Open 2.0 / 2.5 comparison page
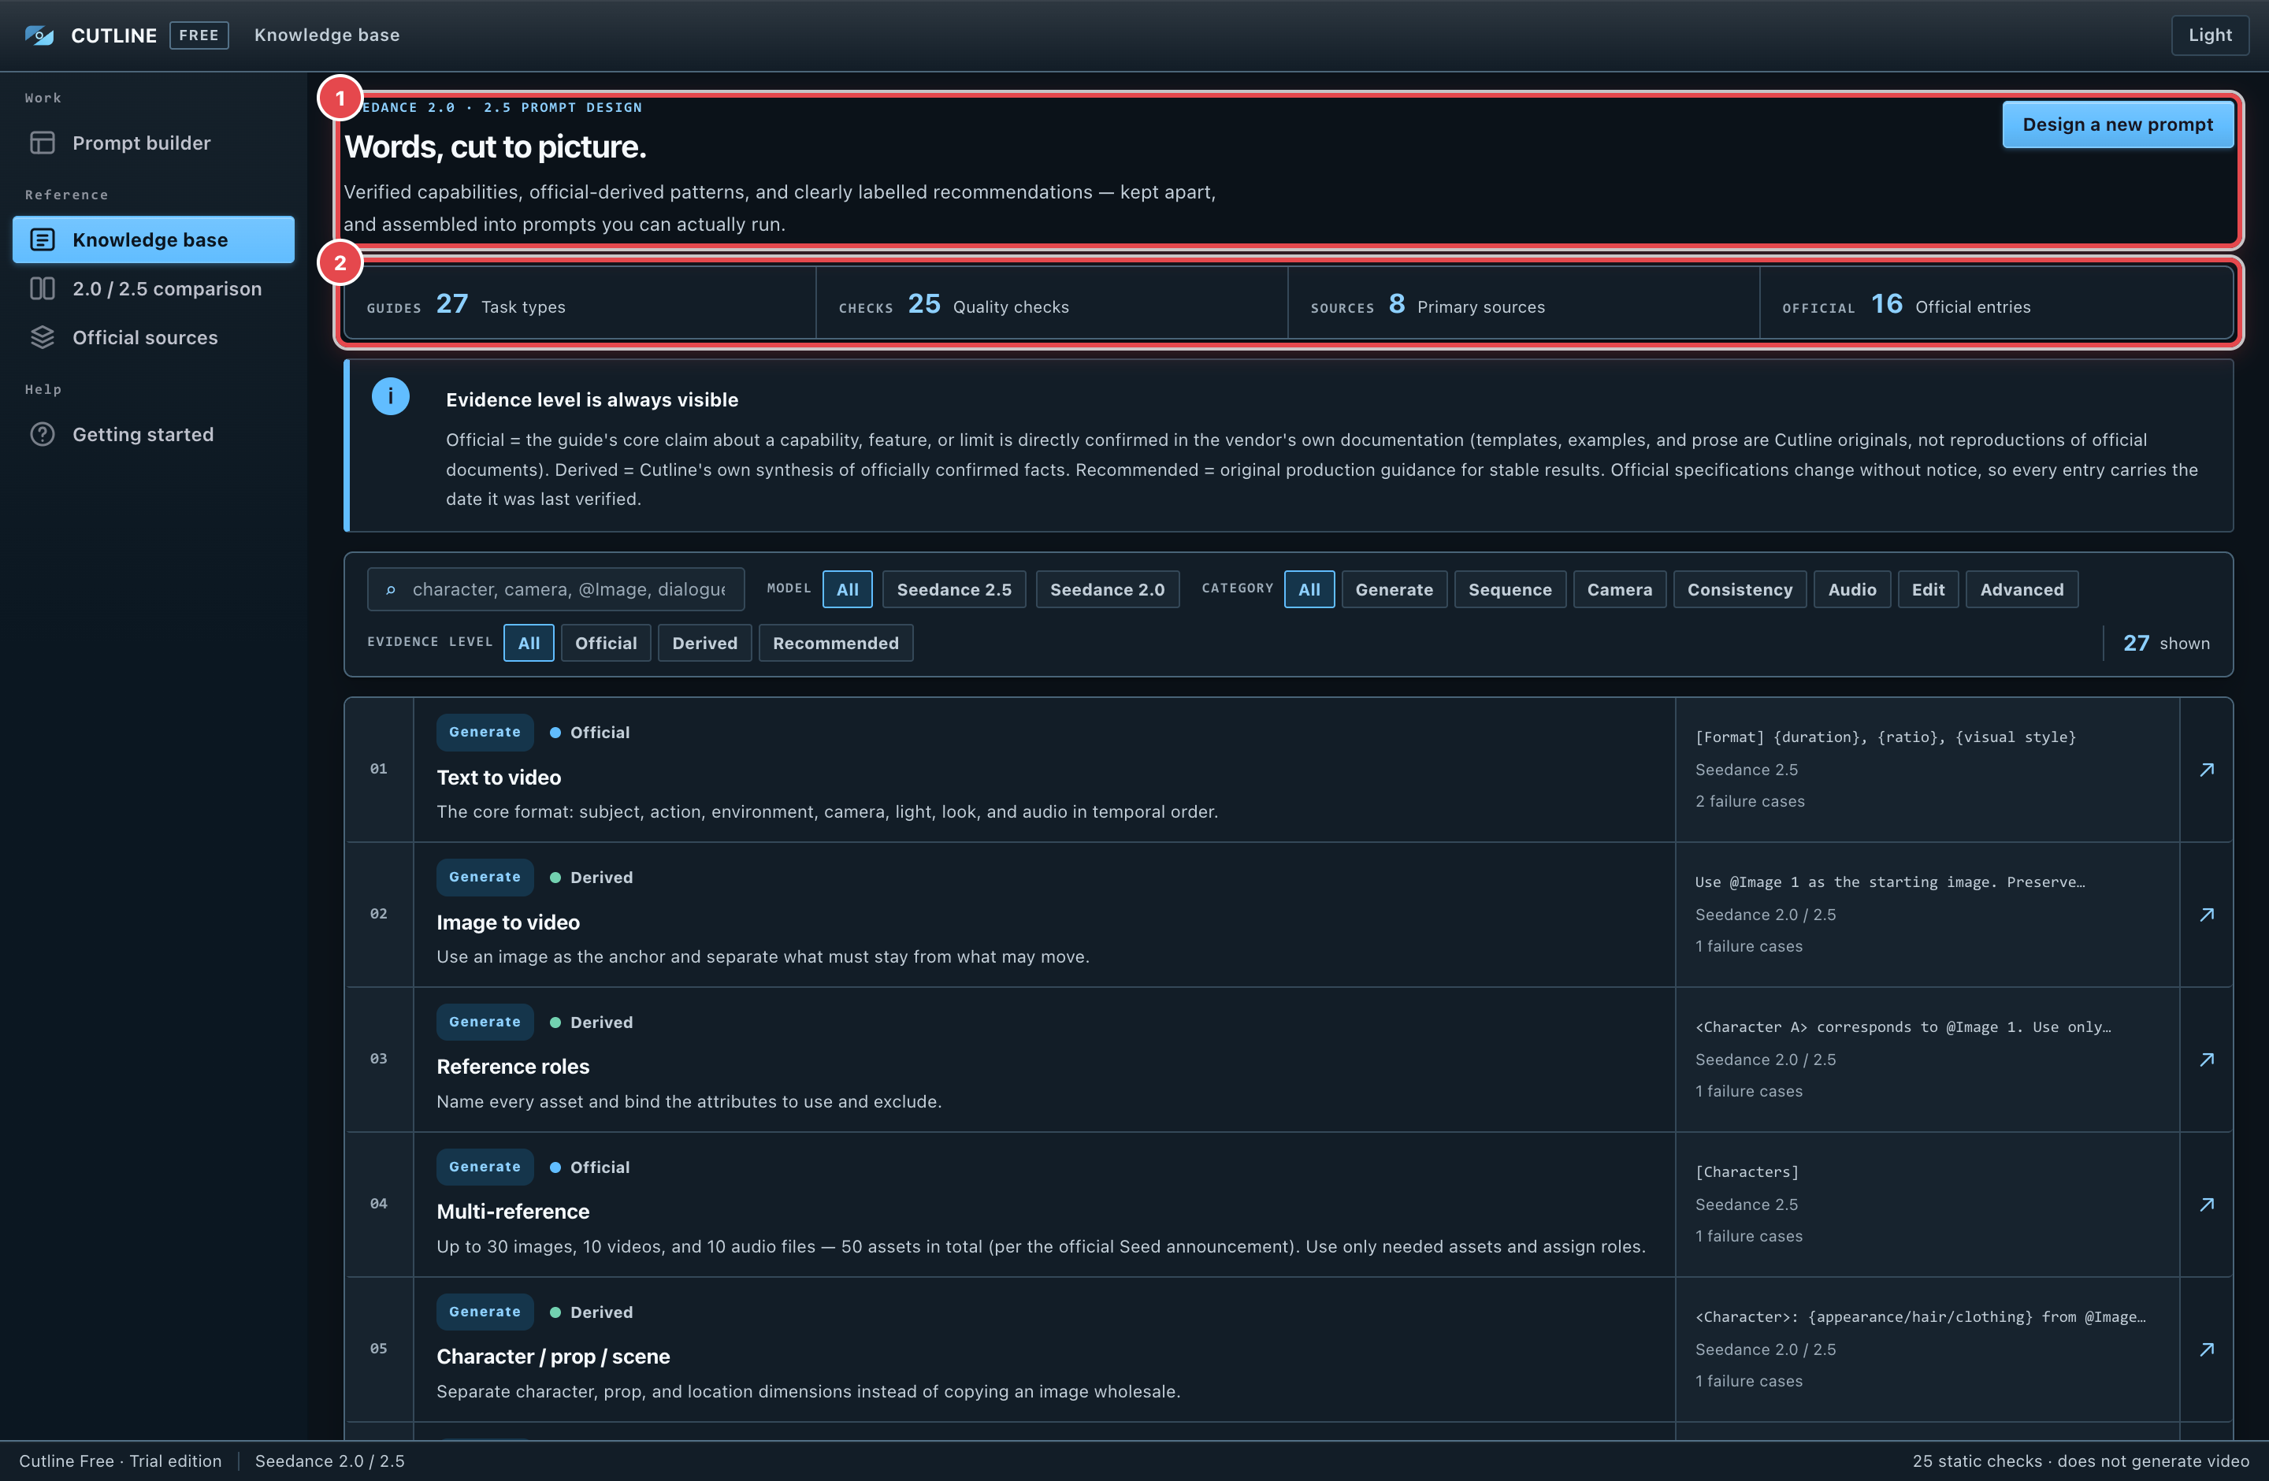 click(x=154, y=289)
